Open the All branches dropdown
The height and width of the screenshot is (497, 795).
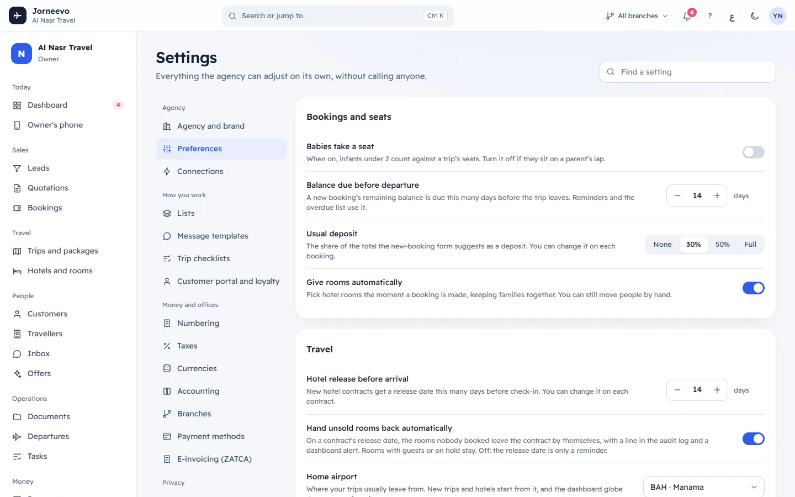click(x=637, y=16)
